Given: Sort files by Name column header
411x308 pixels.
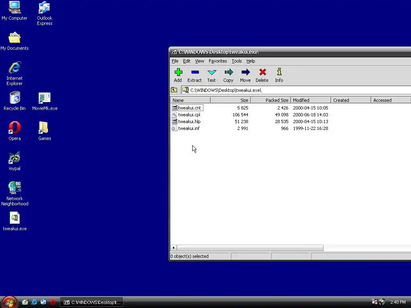Looking at the screenshot, I should [x=190, y=100].
